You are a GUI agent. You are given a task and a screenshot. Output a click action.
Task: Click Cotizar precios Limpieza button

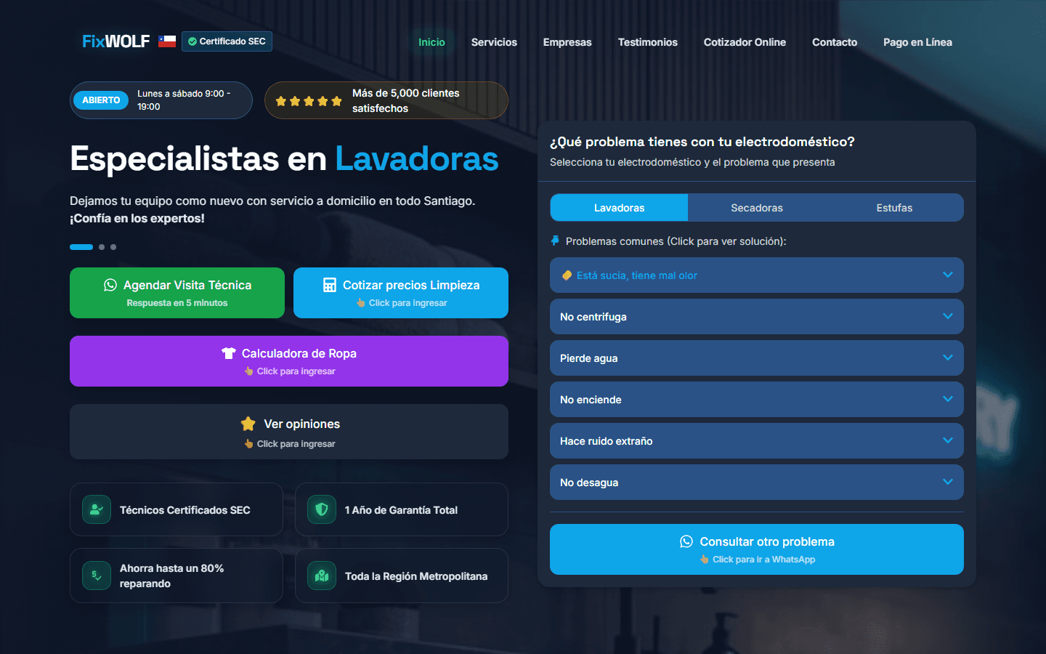401,293
